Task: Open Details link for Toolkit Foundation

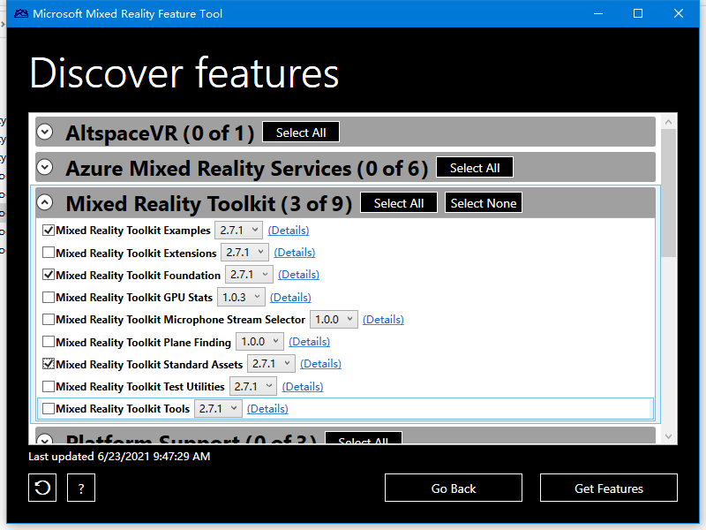Action: 298,275
